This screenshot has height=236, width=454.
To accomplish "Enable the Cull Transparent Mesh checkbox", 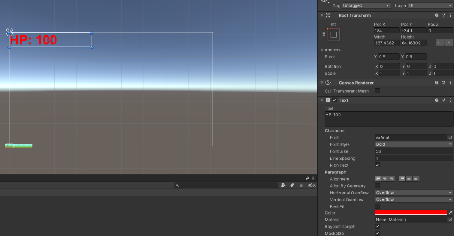I will coord(377,91).
